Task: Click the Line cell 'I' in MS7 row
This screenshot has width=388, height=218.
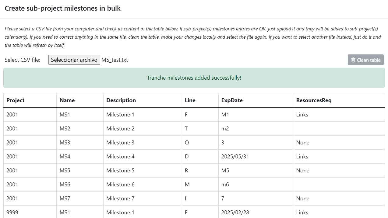Action: (x=200, y=199)
